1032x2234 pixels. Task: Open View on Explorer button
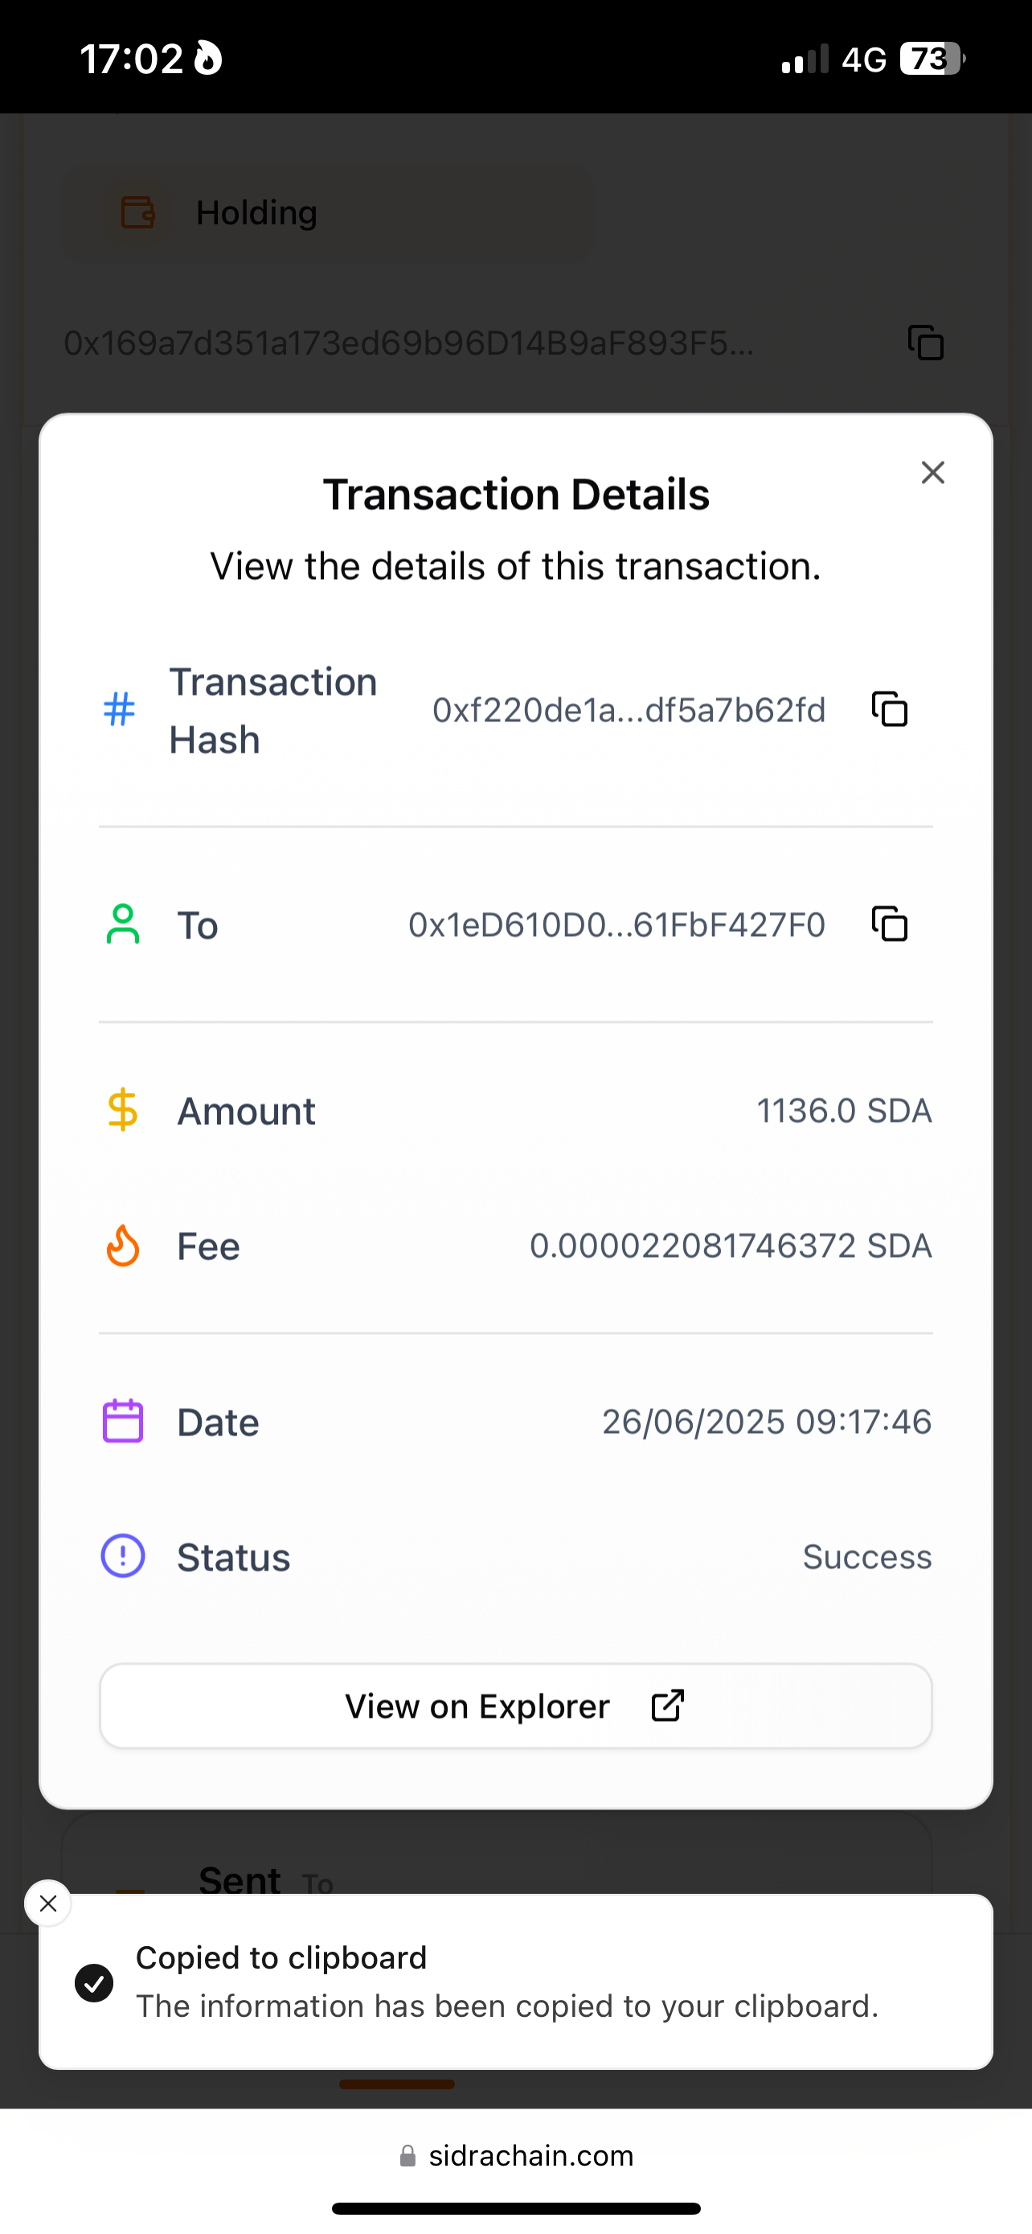pos(515,1706)
